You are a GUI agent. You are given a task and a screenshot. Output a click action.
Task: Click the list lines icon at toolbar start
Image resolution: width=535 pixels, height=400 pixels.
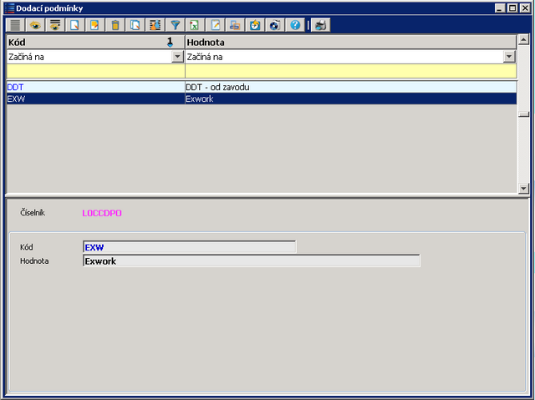tap(16, 25)
